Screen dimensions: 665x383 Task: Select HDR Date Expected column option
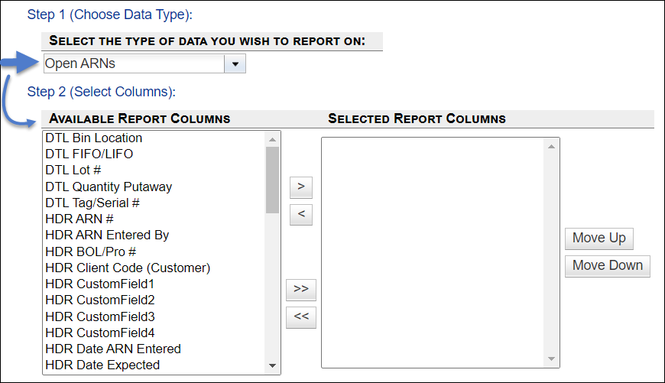pyautogui.click(x=102, y=365)
